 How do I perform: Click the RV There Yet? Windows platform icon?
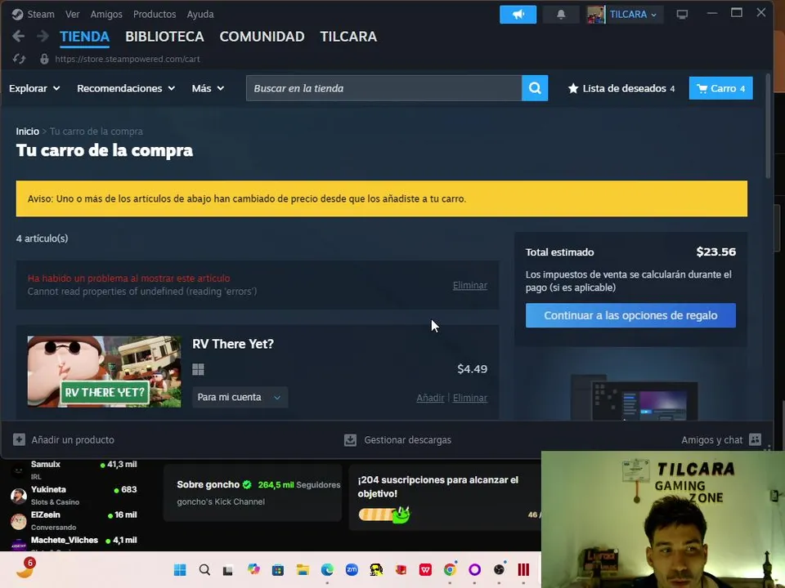click(198, 369)
